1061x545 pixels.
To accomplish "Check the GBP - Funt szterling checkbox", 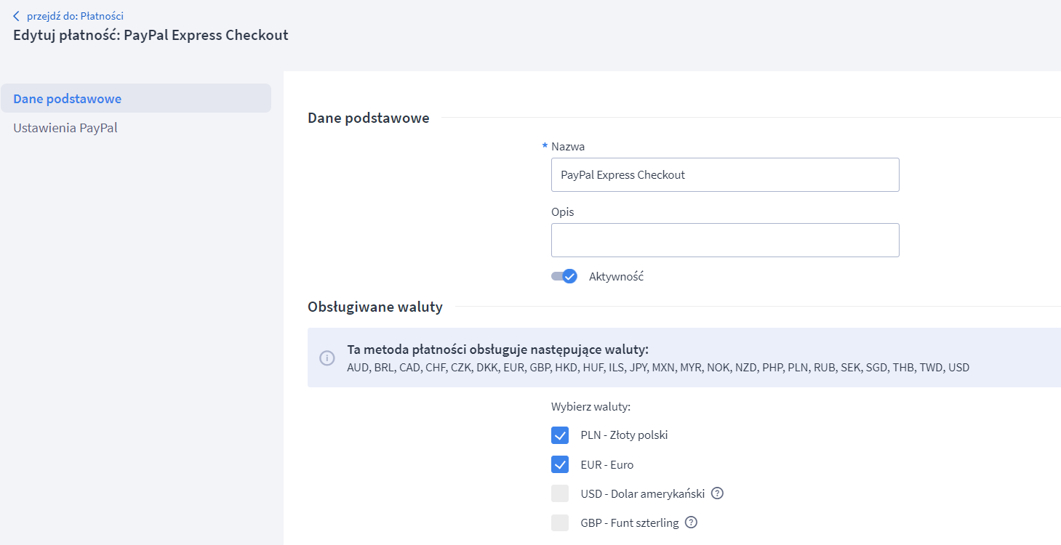I will pyautogui.click(x=560, y=522).
